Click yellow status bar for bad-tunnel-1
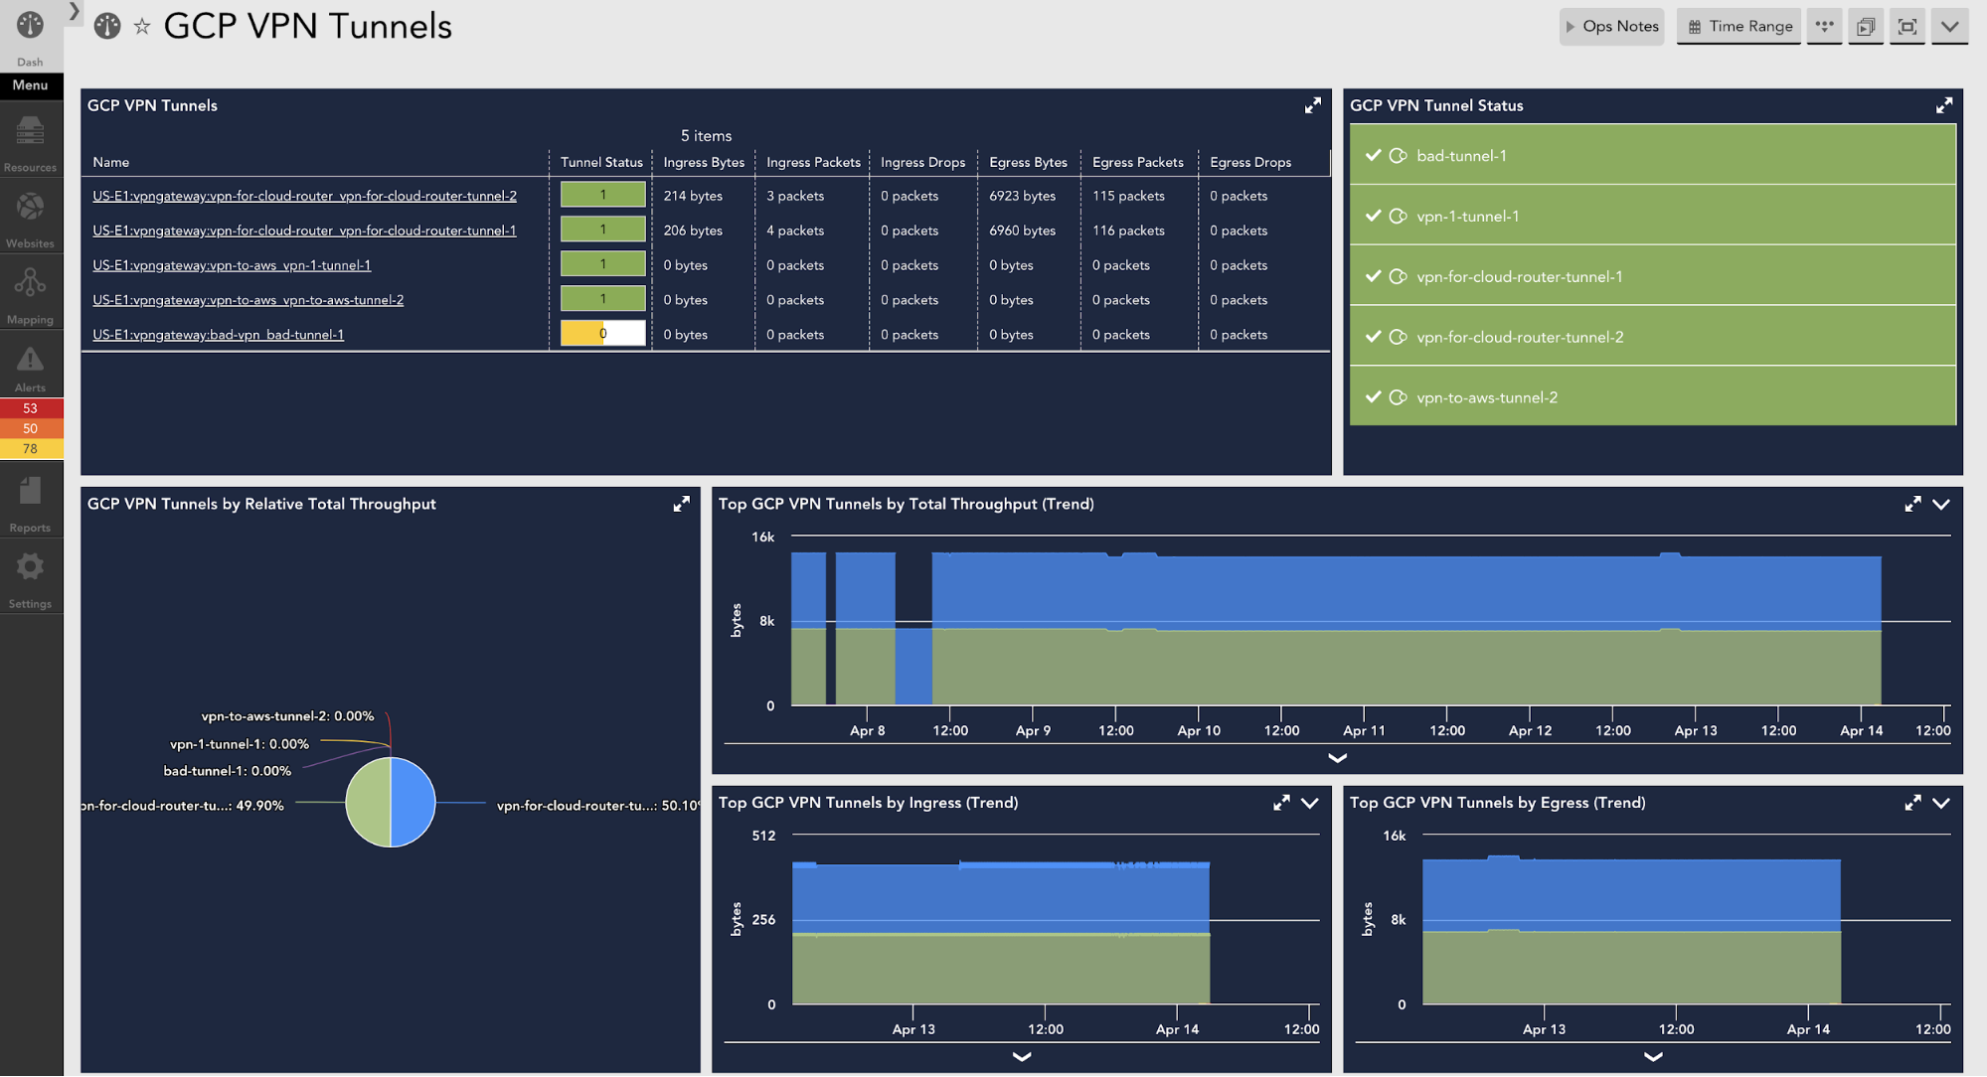This screenshot has height=1077, width=1987. pyautogui.click(x=602, y=334)
